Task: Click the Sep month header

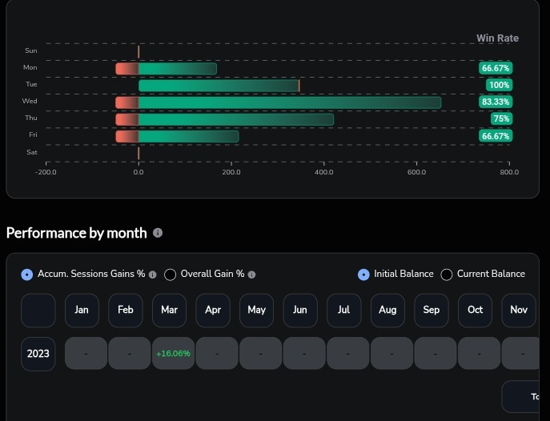Action: pyautogui.click(x=431, y=311)
